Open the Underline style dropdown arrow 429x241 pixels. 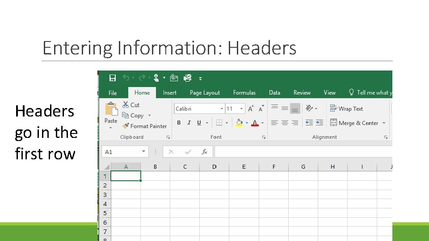(207, 123)
